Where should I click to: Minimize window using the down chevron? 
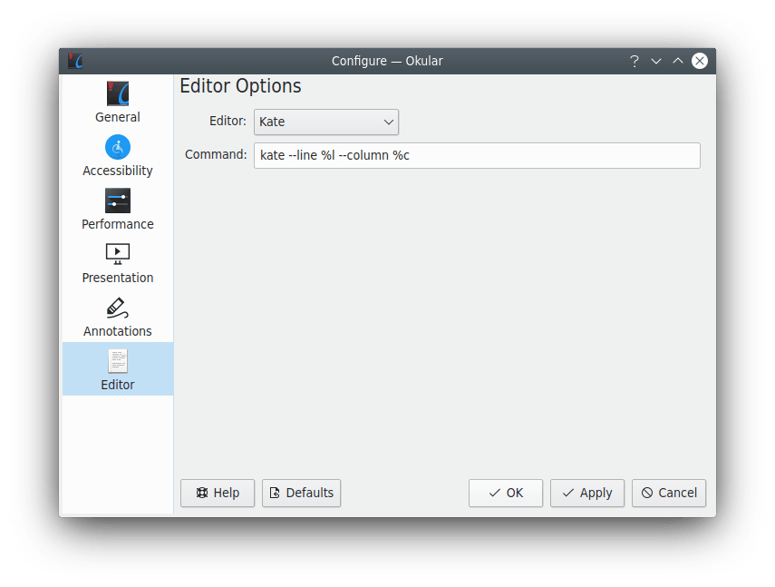pos(656,61)
